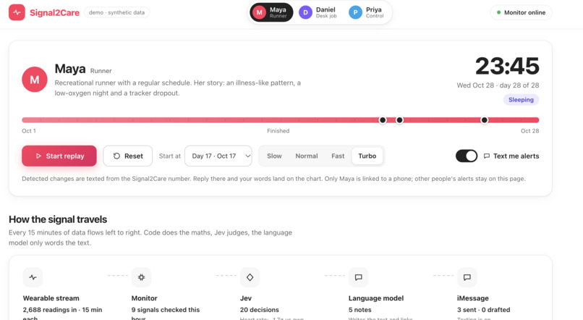Click the '5 notes' text under Language model

[360, 310]
